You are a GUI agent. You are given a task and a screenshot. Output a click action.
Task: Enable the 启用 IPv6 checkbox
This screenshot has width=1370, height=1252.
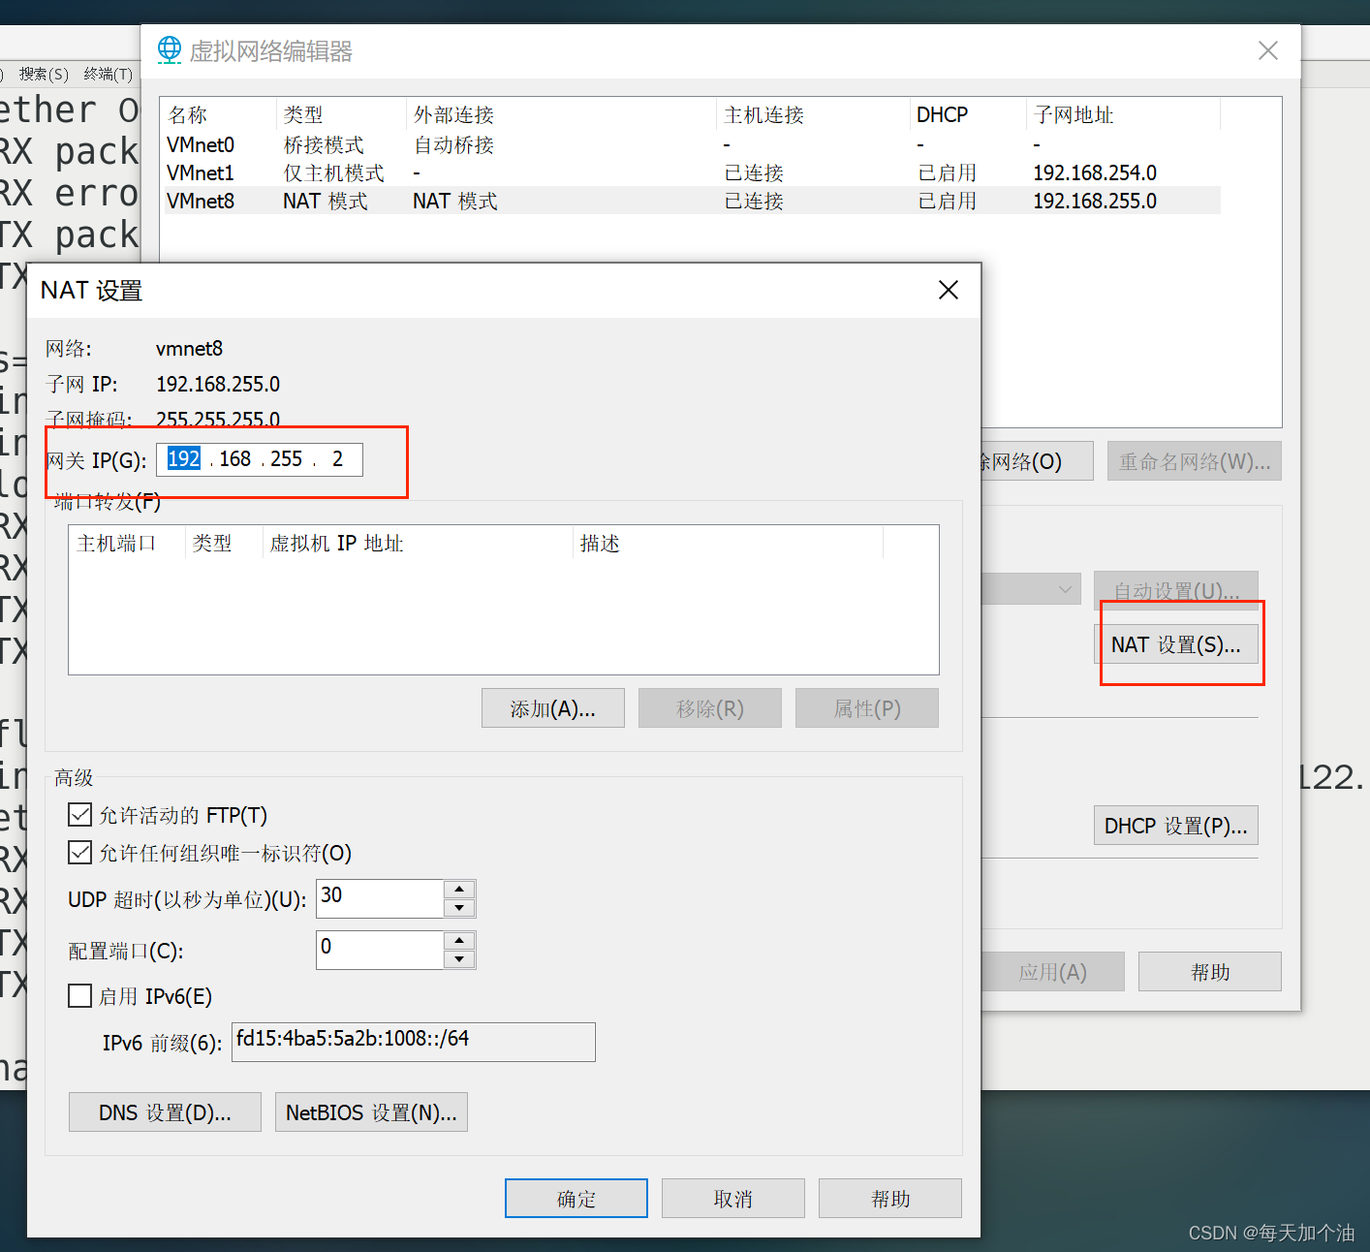79,995
